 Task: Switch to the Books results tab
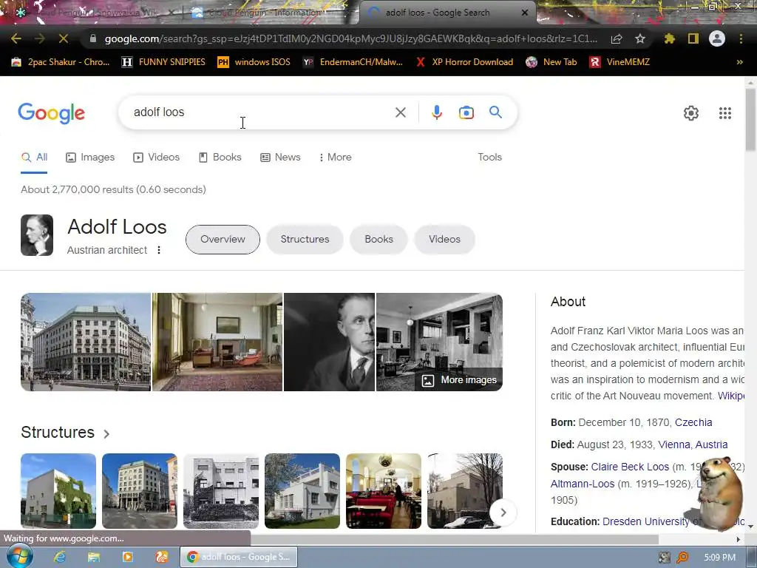pos(220,157)
